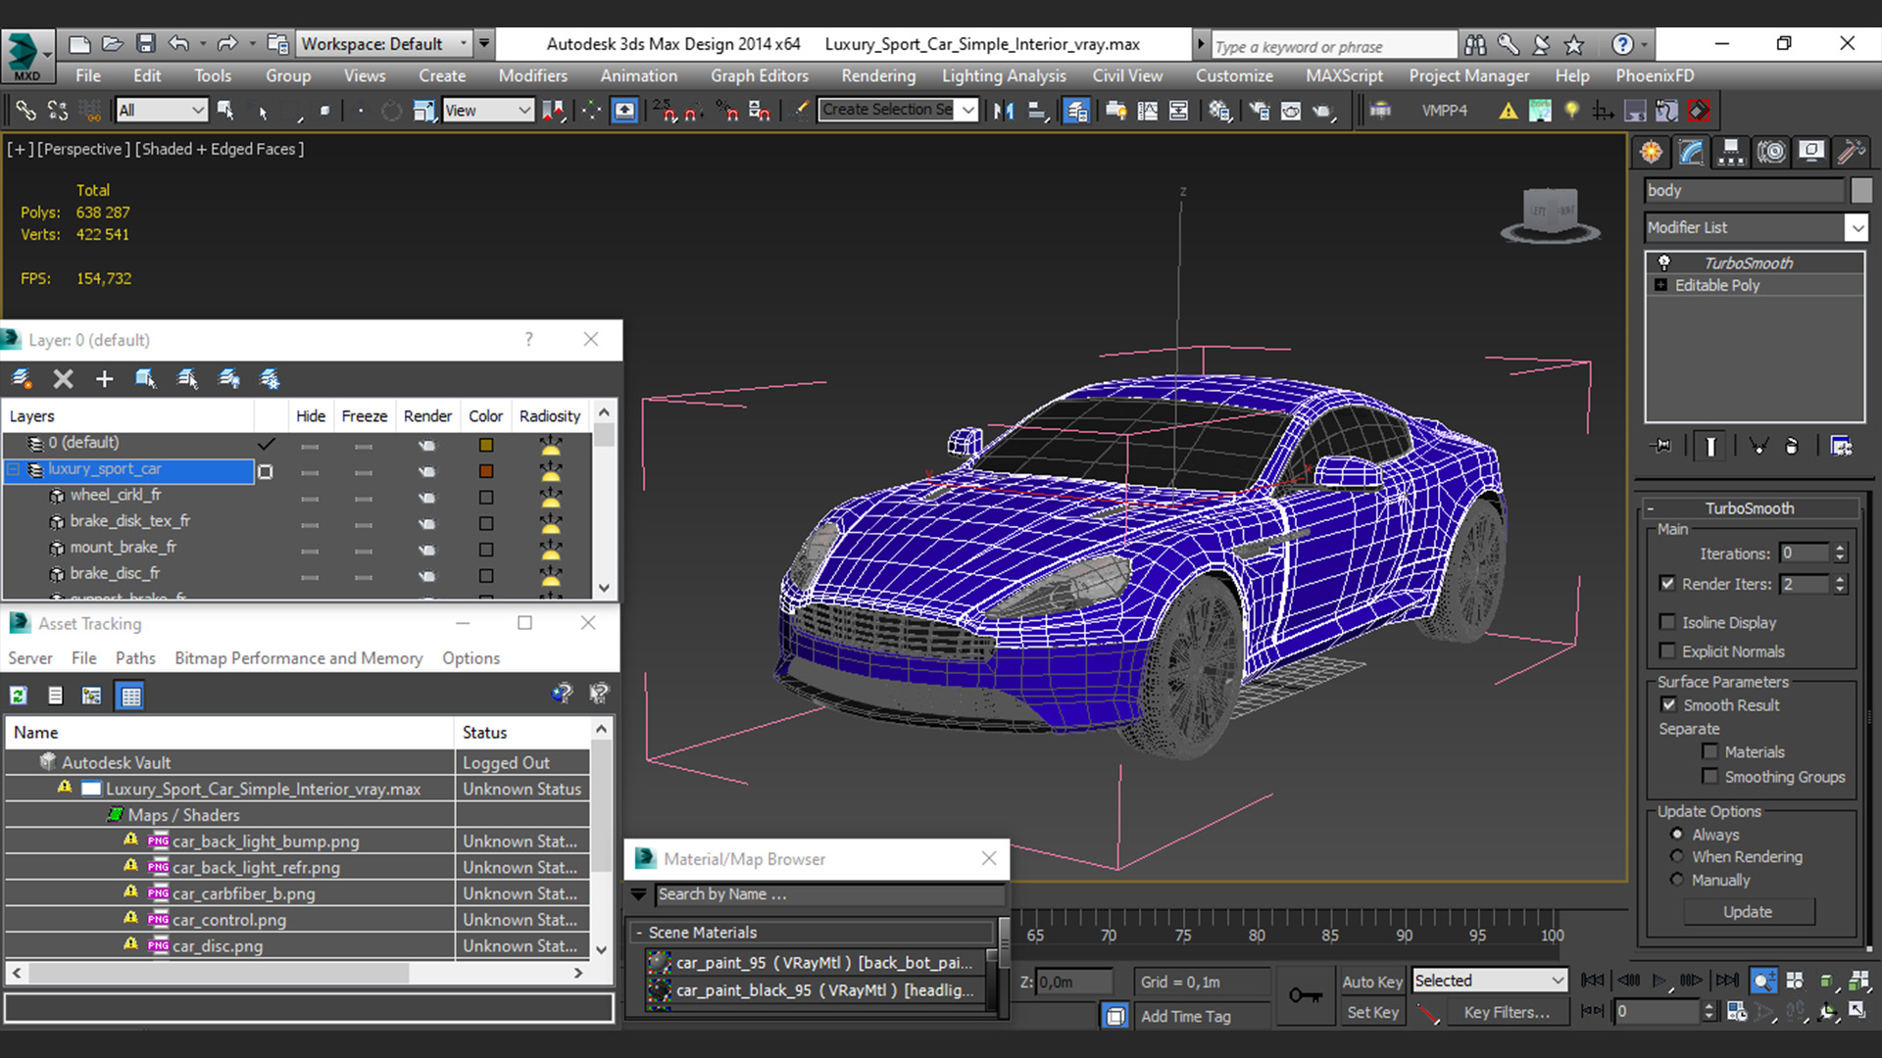Click the 0 (default) layer color swatch
This screenshot has width=1882, height=1058.
pyautogui.click(x=486, y=445)
